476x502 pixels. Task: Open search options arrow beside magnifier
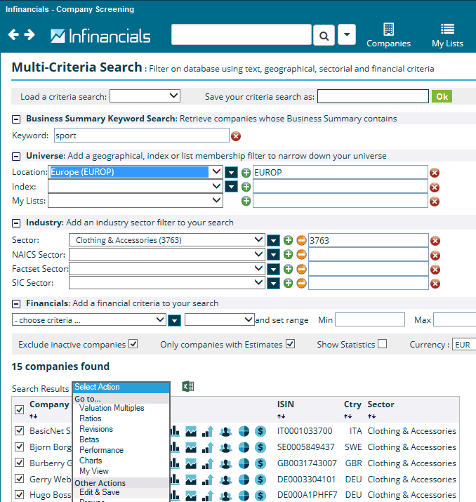tap(347, 34)
